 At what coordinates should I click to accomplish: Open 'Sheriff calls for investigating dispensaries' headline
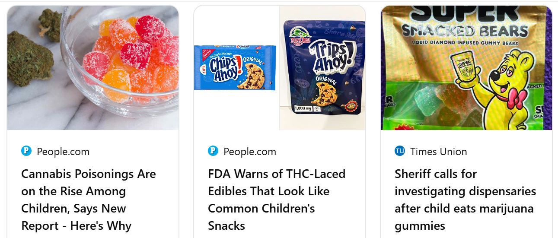(466, 200)
